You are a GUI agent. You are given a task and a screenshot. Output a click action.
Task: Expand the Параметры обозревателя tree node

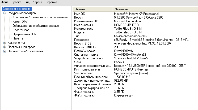click(x=5, y=51)
